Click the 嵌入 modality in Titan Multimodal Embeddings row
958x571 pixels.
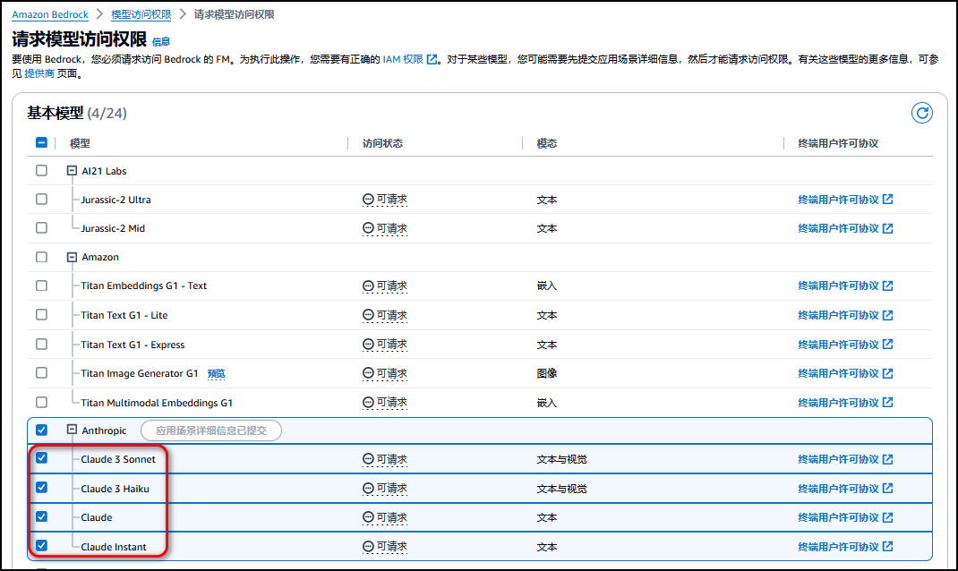(x=547, y=403)
